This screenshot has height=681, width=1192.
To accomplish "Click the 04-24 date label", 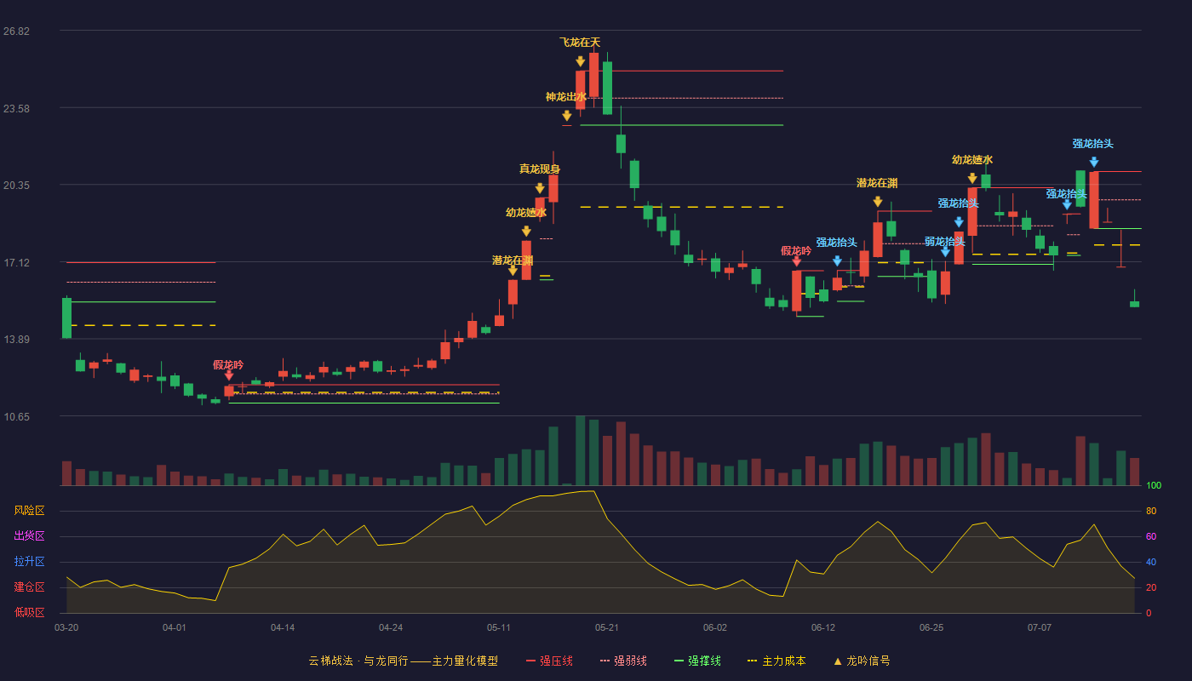I will pyautogui.click(x=391, y=627).
